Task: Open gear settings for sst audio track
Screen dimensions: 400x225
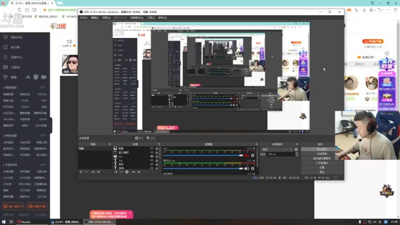Action: tap(252, 155)
